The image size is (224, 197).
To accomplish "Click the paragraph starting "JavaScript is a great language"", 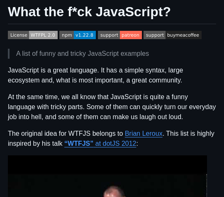I will [95, 75].
